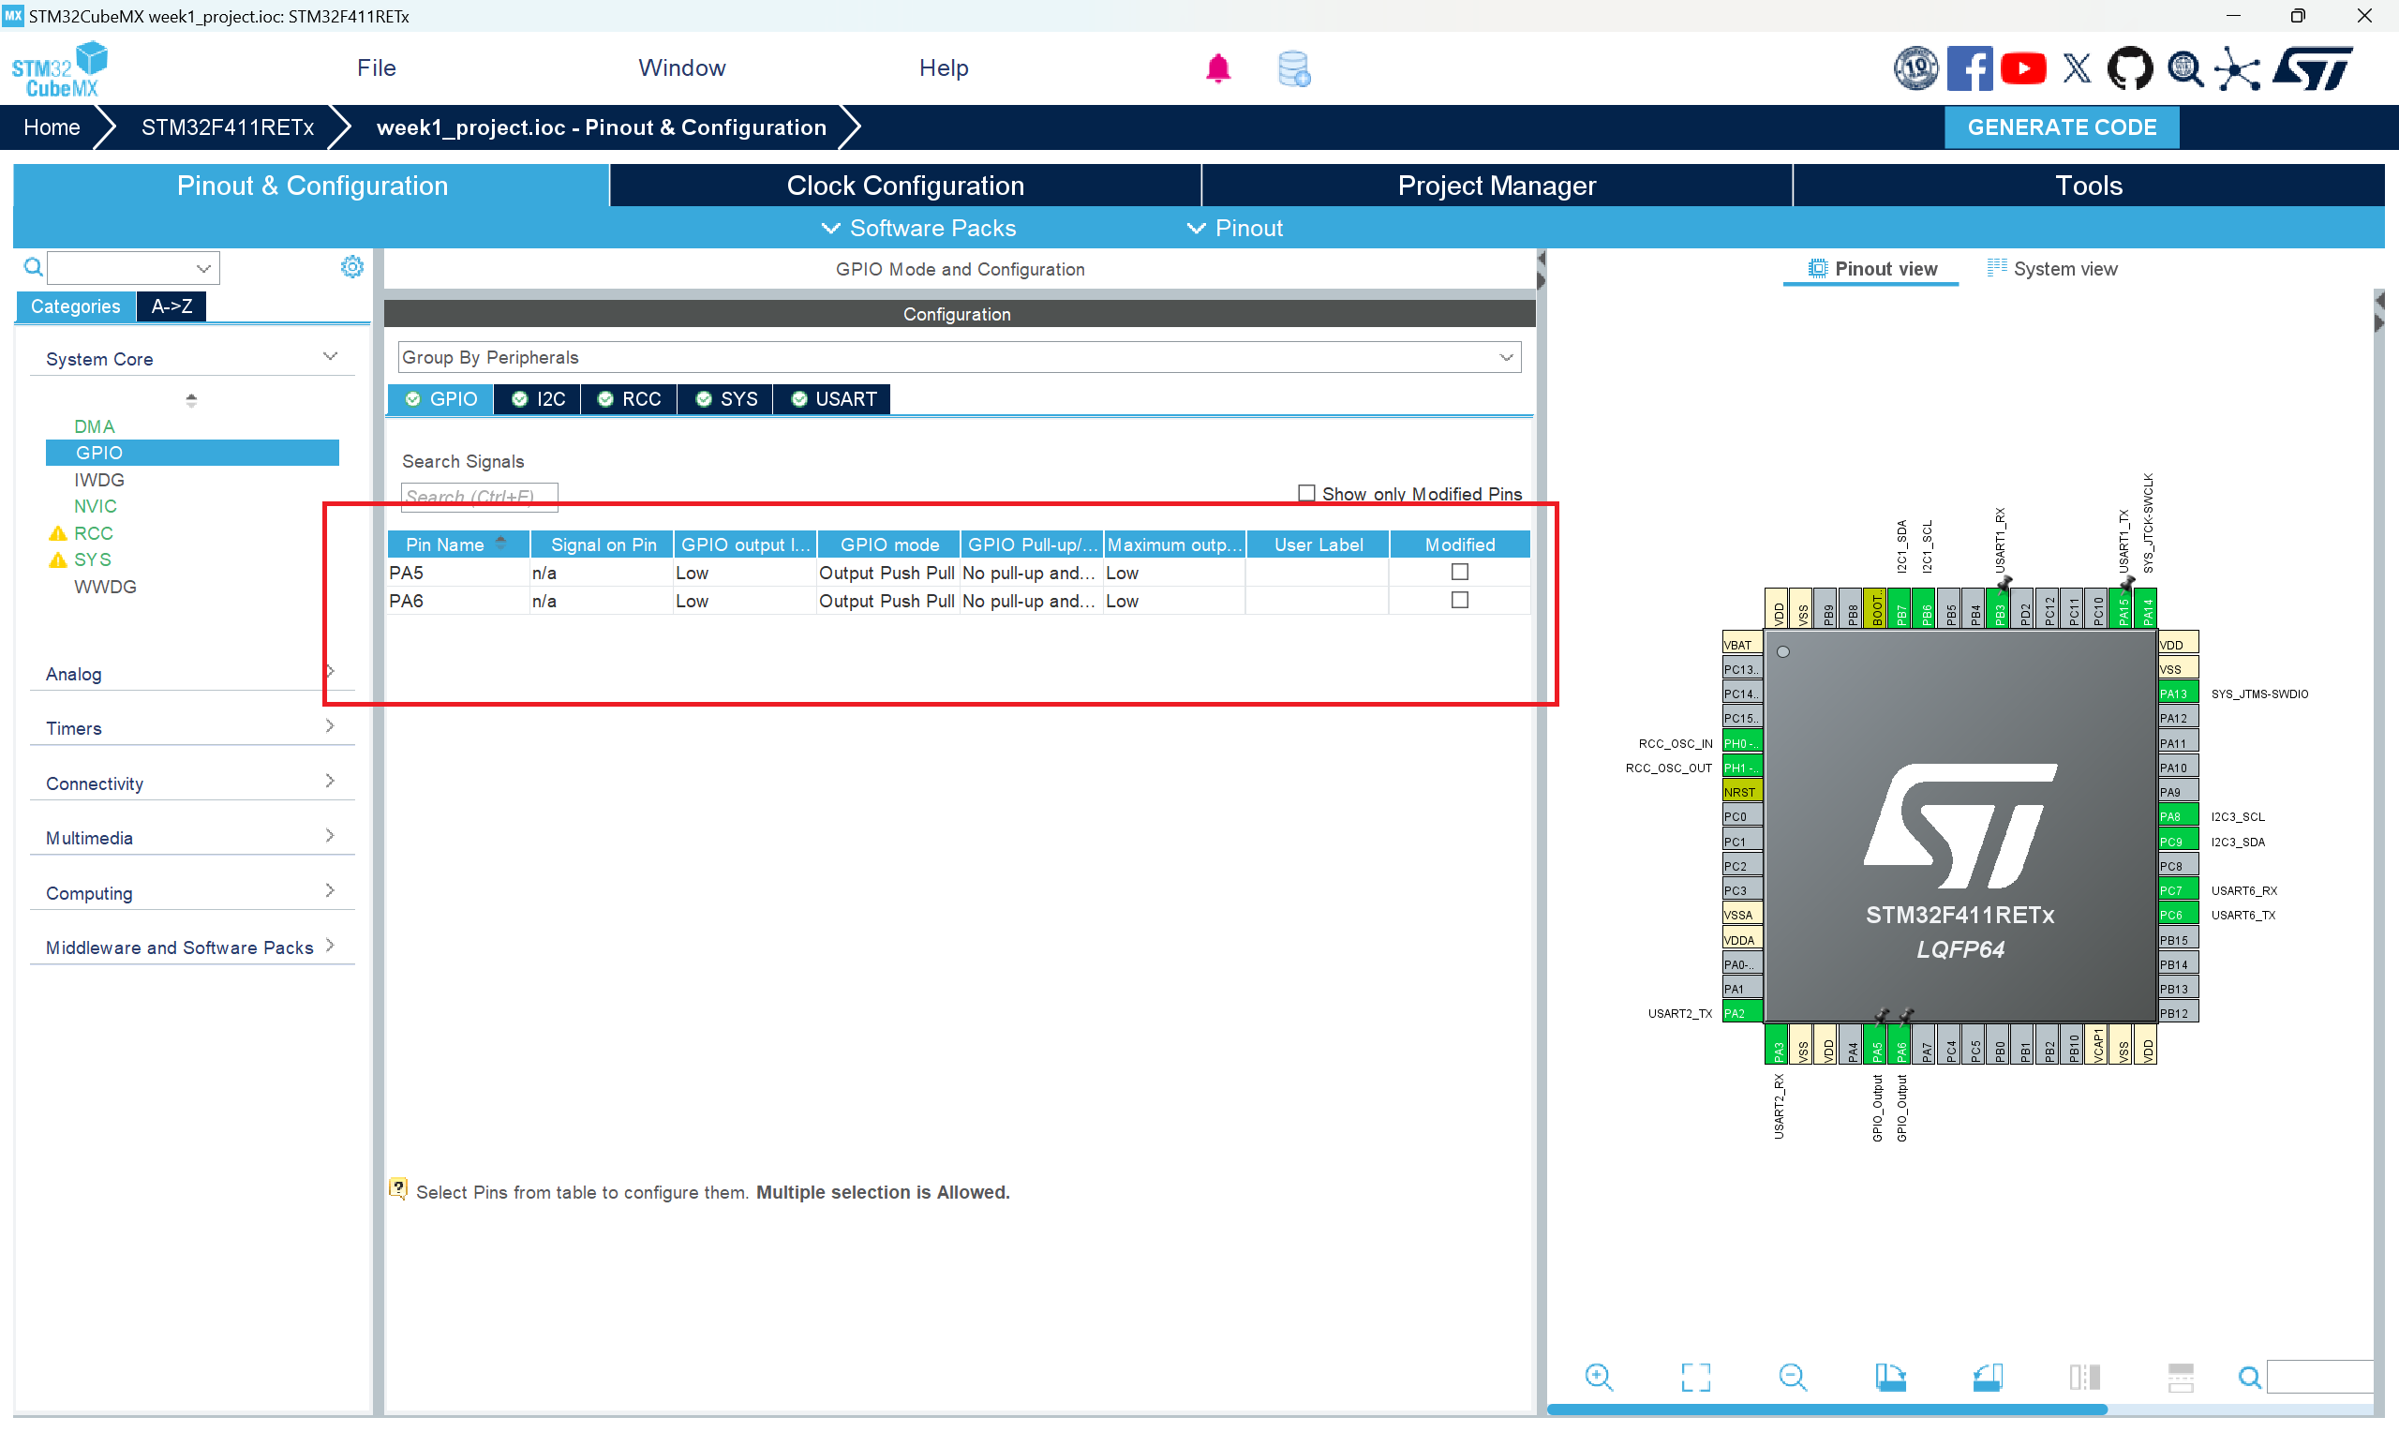This screenshot has height=1432, width=2399.
Task: Enable Show only Modified Pins checkbox
Action: pyautogui.click(x=1306, y=493)
